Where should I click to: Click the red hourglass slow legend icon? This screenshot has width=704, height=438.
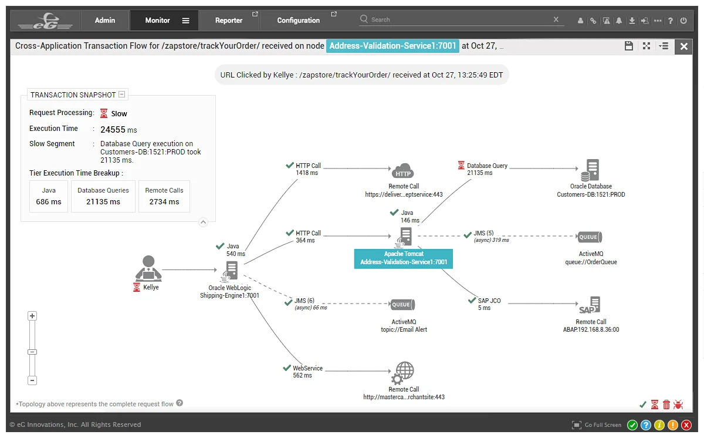655,405
